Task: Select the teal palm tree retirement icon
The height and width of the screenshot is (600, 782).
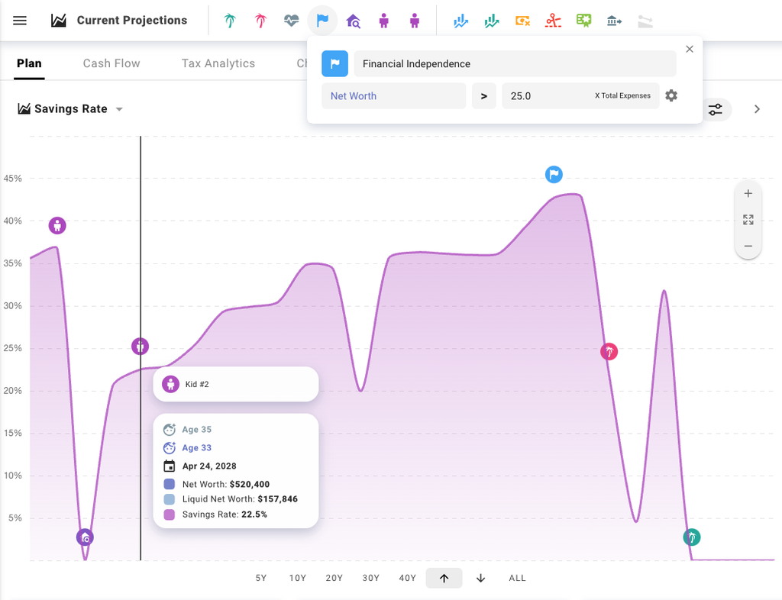Action: [x=229, y=21]
